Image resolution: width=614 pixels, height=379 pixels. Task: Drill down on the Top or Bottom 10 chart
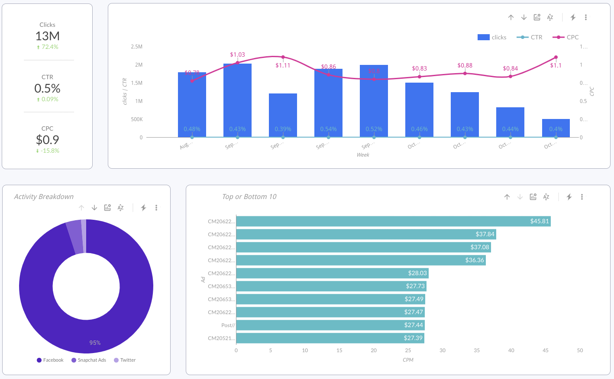pyautogui.click(x=520, y=196)
